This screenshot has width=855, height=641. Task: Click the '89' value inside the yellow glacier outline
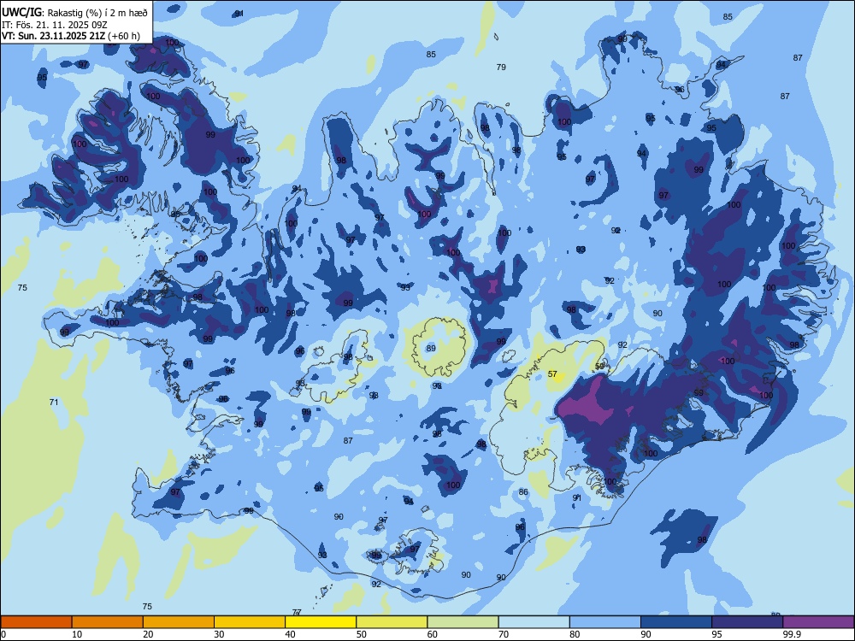click(x=431, y=348)
